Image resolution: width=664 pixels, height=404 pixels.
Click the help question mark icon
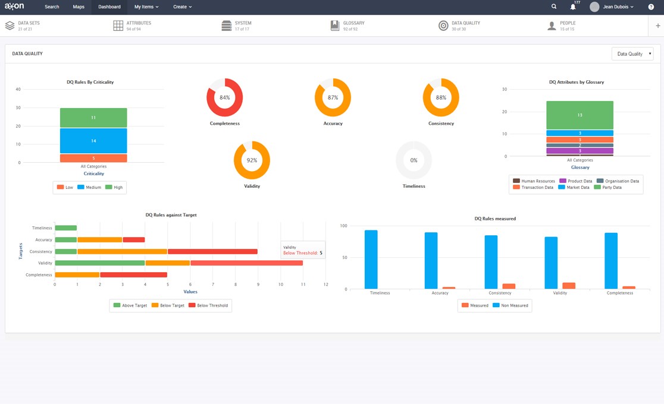[651, 7]
